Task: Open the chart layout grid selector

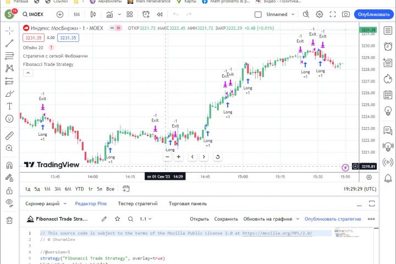Action: point(130,14)
